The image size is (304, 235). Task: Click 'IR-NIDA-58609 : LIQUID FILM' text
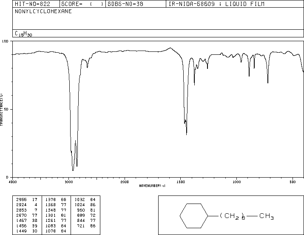(216, 4)
